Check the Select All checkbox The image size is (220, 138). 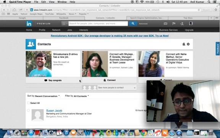pyautogui.click(x=29, y=103)
